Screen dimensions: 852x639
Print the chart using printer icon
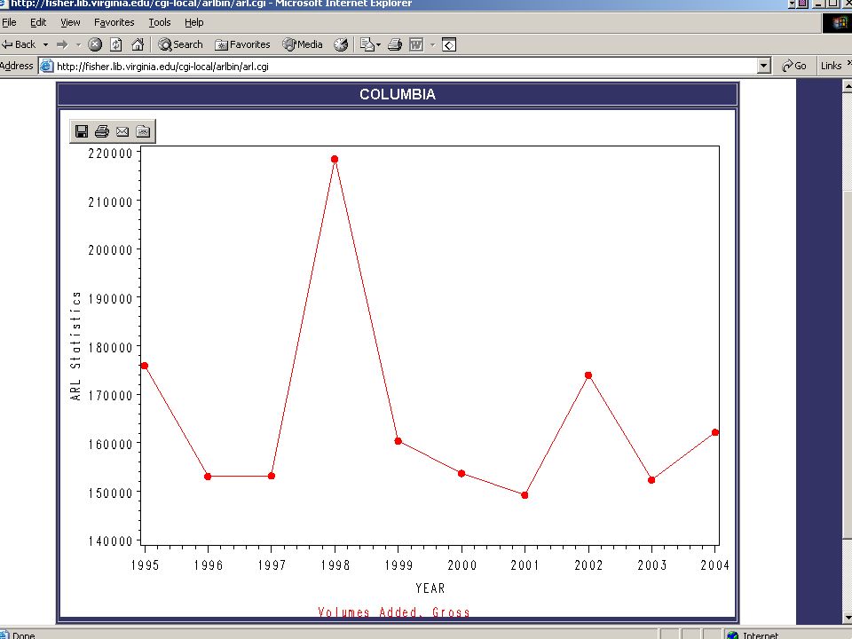102,131
